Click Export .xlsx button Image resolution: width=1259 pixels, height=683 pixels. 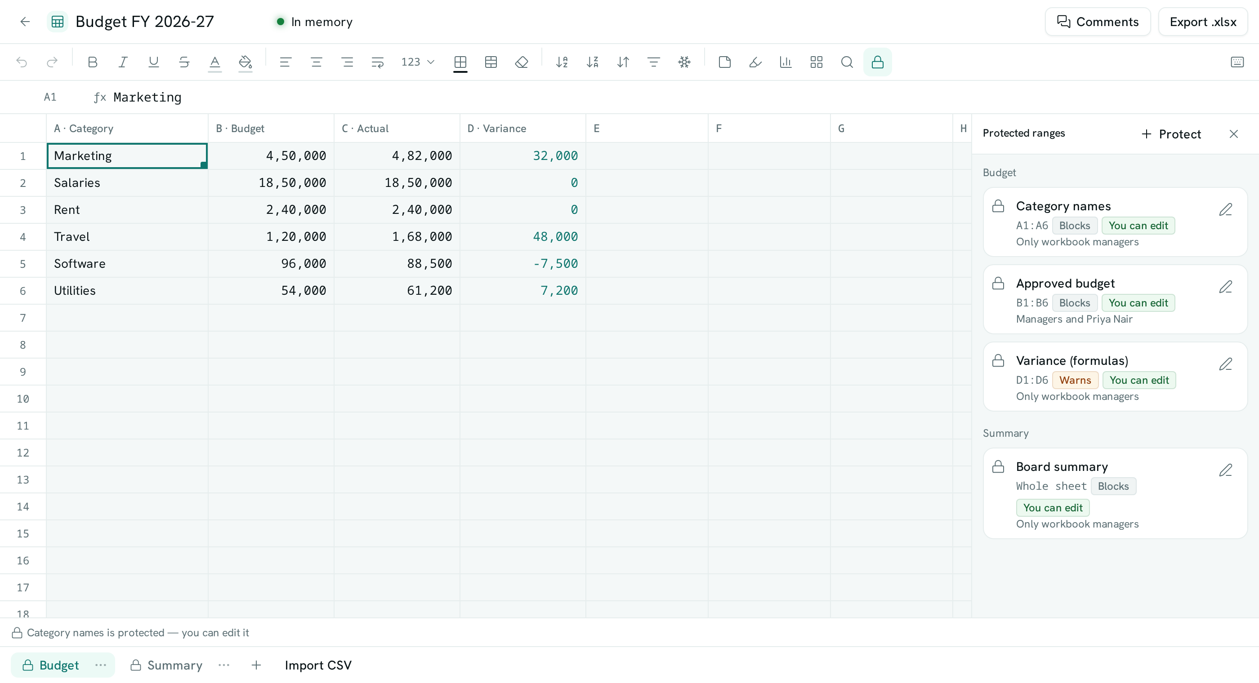point(1203,22)
